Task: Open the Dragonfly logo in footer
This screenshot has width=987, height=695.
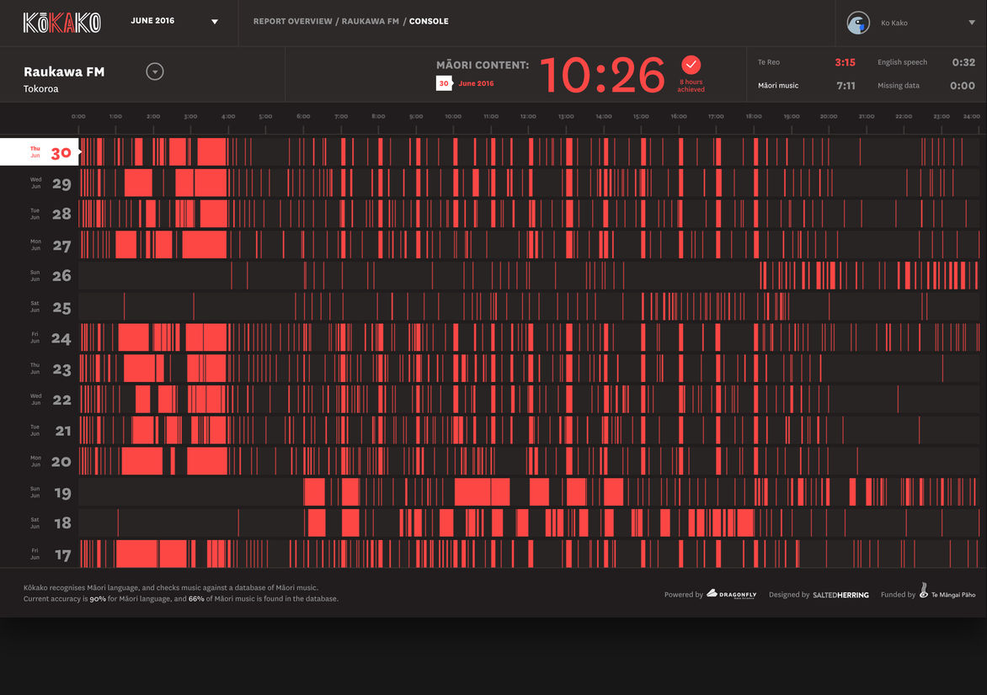Action: pyautogui.click(x=731, y=594)
